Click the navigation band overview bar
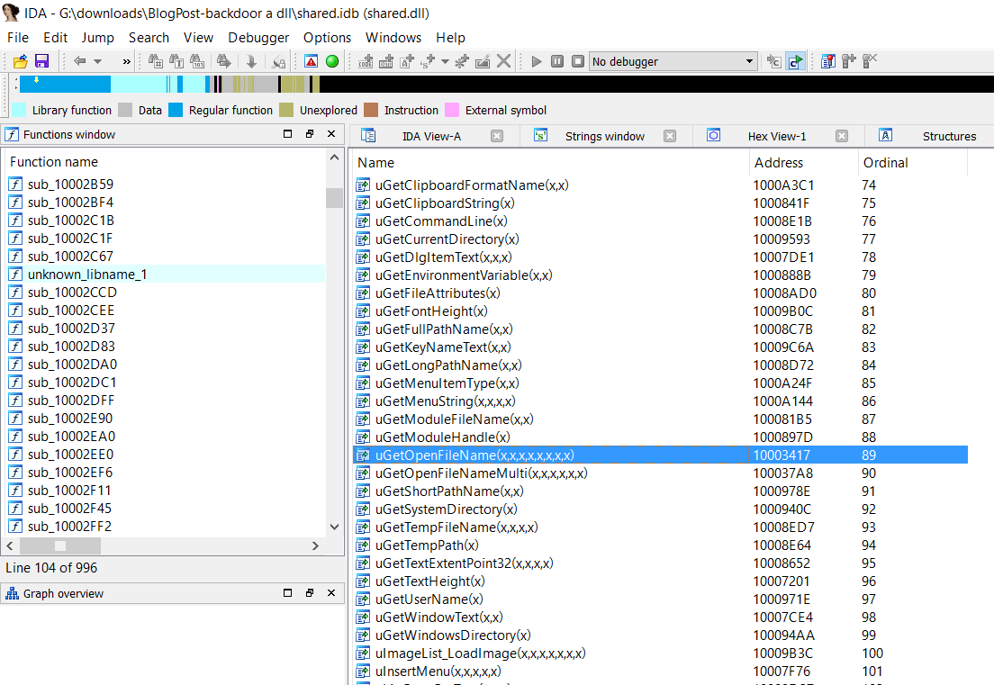The height and width of the screenshot is (685, 994). tap(507, 84)
